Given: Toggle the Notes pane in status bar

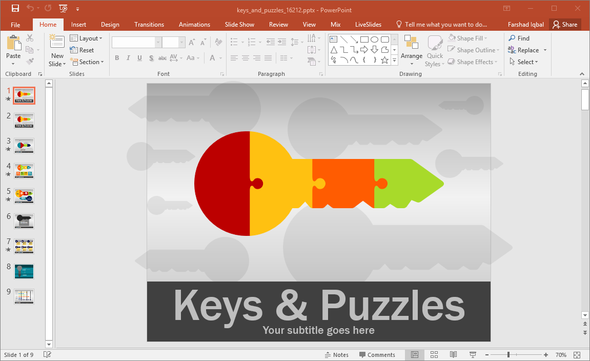Looking at the screenshot, I should pyautogui.click(x=337, y=355).
